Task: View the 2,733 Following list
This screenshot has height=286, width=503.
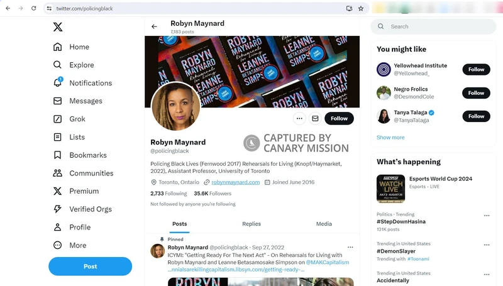Action: [169, 194]
